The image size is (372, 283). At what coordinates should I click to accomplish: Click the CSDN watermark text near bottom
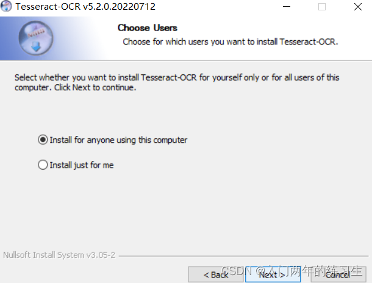[x=292, y=271]
